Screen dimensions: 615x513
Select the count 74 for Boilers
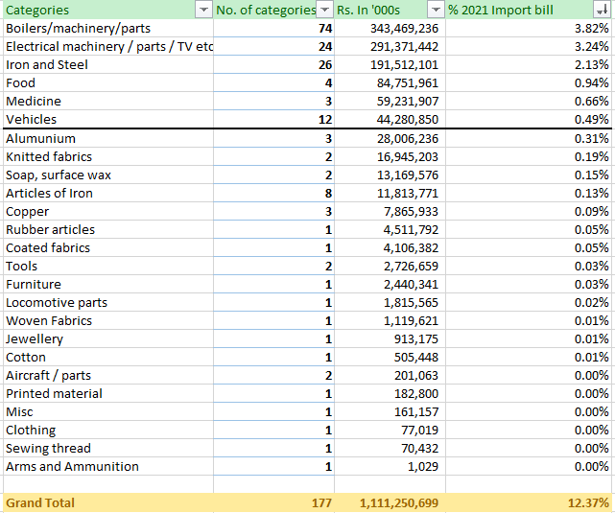273,28
